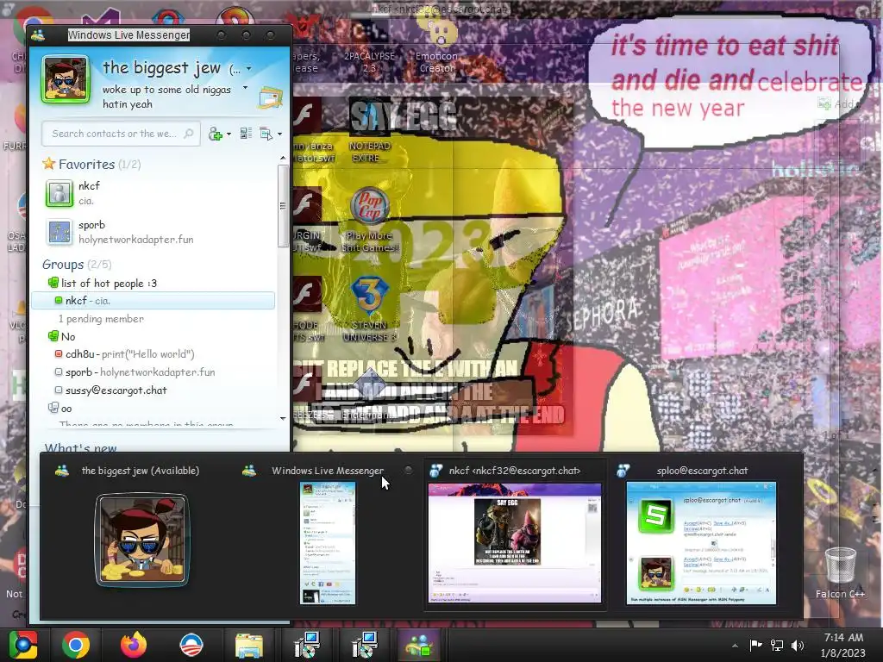Image resolution: width=883 pixels, height=662 pixels.
Task: Open the volume speaker icon
Action: [x=798, y=645]
